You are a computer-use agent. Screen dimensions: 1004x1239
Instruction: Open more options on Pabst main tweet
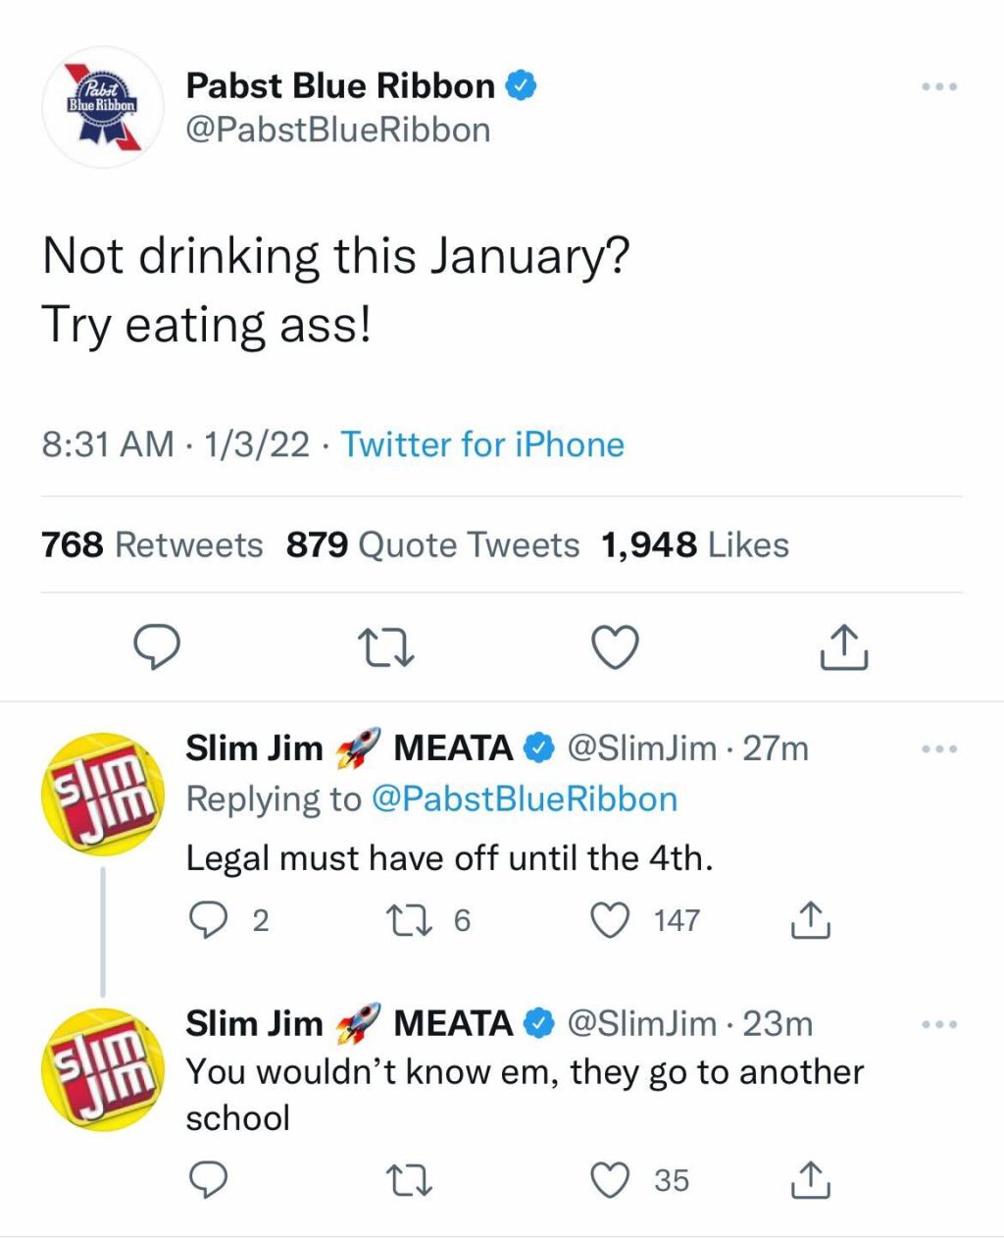click(939, 87)
